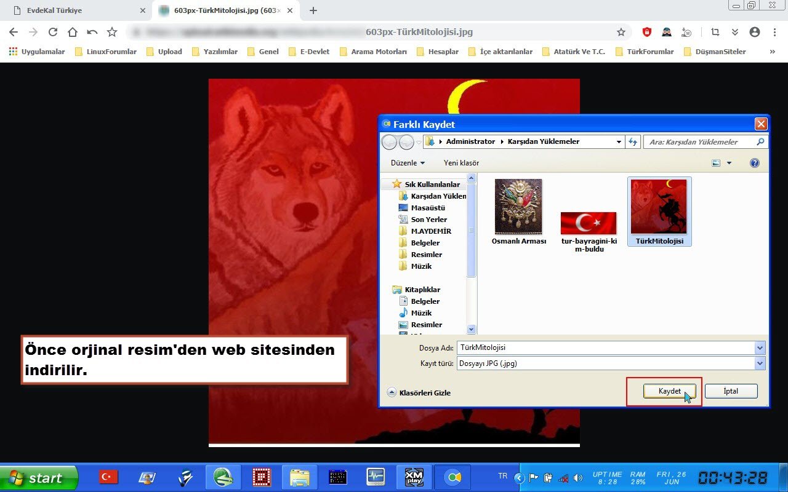Expand browser extensions double-chevron icon
The image size is (788, 492).
[x=735, y=32]
